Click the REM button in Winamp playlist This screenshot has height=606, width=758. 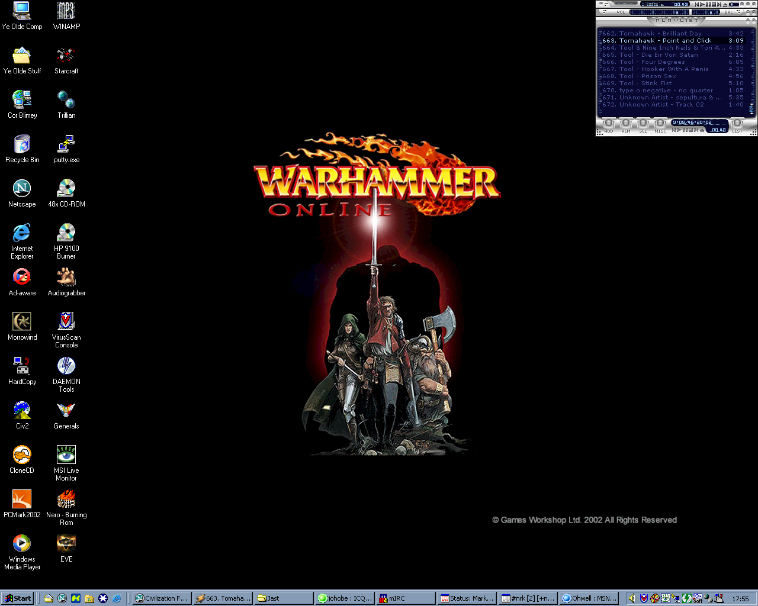pos(625,125)
